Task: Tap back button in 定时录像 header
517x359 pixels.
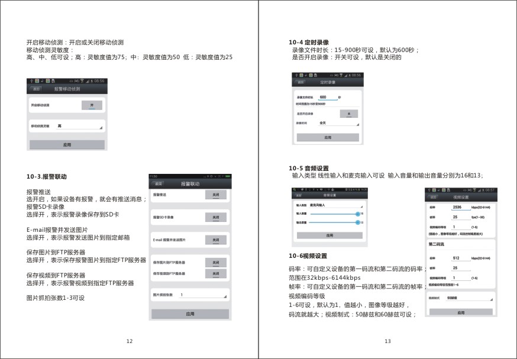Action: click(300, 82)
